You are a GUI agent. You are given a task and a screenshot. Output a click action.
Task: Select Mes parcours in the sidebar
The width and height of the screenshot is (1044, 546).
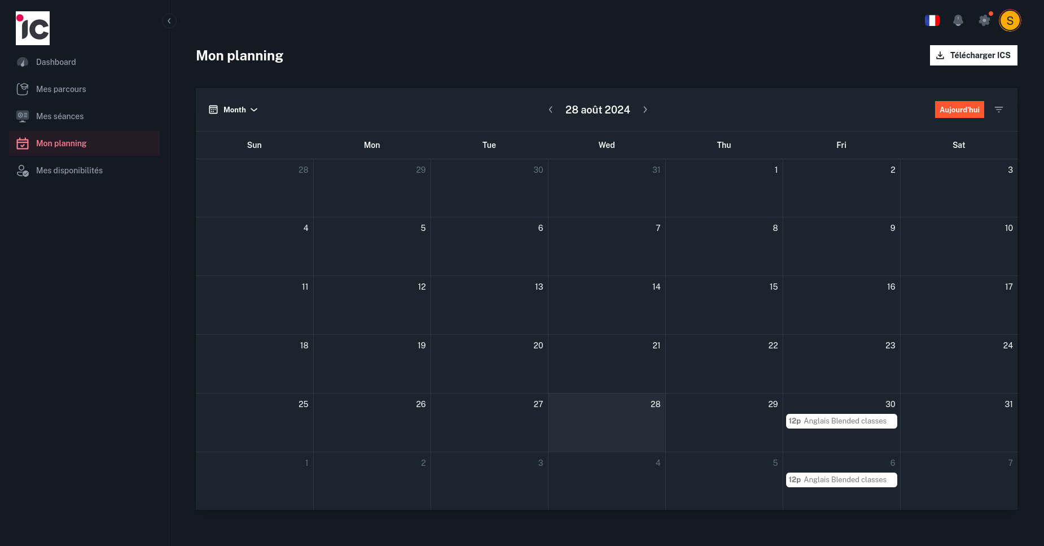point(60,89)
